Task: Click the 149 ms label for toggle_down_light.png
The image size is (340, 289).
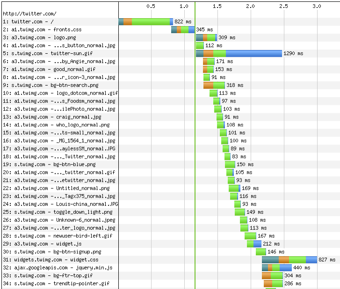Action: pyautogui.click(x=255, y=212)
